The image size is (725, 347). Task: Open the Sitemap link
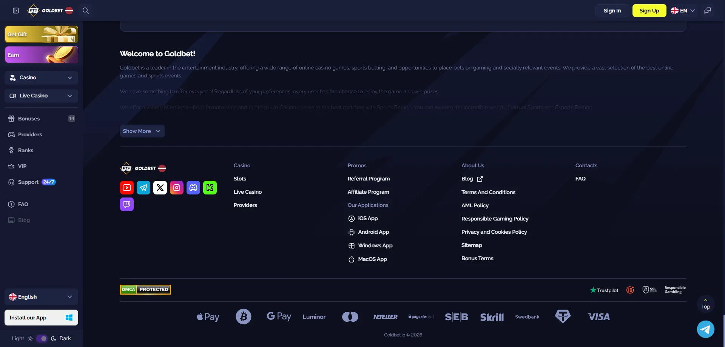(x=472, y=245)
